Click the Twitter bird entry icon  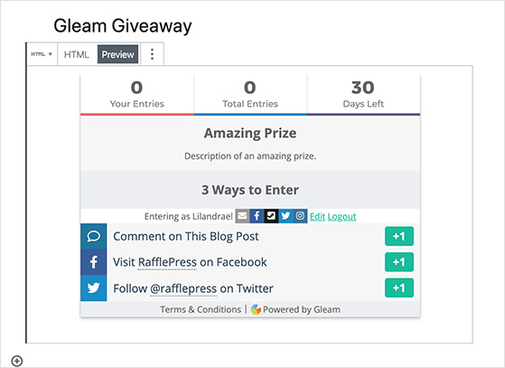coord(93,288)
